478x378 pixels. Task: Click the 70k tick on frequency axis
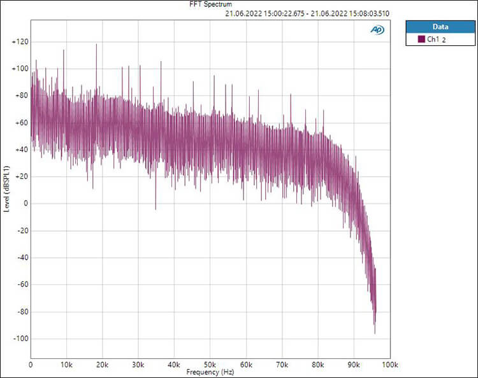tap(282, 365)
